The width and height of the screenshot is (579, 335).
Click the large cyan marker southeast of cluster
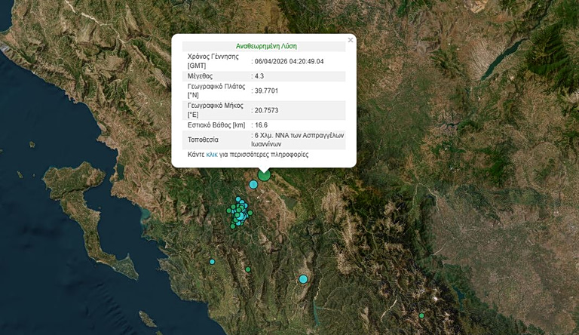303,279
